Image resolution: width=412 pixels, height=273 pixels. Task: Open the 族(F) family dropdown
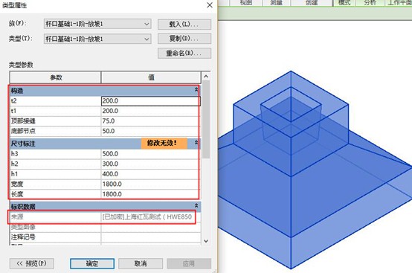click(x=97, y=24)
